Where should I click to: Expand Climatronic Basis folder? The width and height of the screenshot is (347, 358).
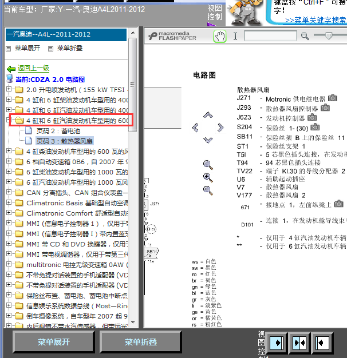[x=9, y=202]
